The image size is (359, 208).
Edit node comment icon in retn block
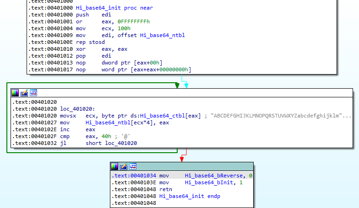[x=124, y=166]
